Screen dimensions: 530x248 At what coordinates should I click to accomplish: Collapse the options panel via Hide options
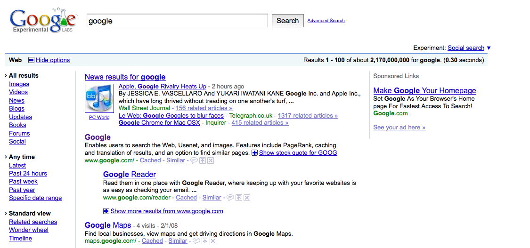[52, 60]
